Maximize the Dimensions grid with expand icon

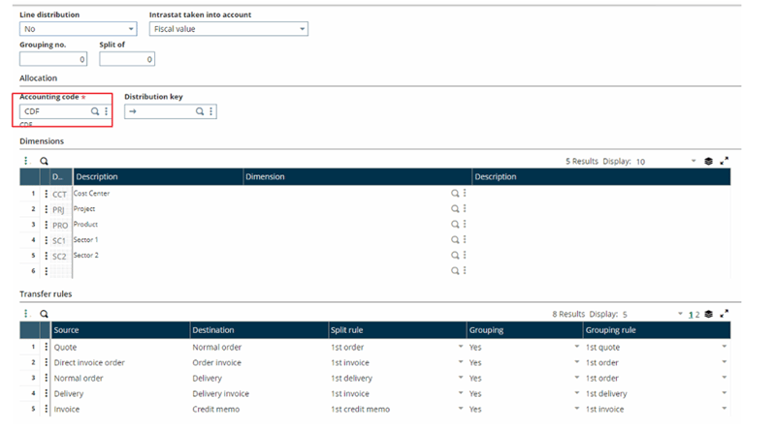(x=724, y=162)
